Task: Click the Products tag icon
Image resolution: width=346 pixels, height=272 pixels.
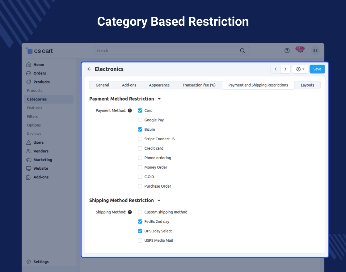Action: (x=29, y=82)
